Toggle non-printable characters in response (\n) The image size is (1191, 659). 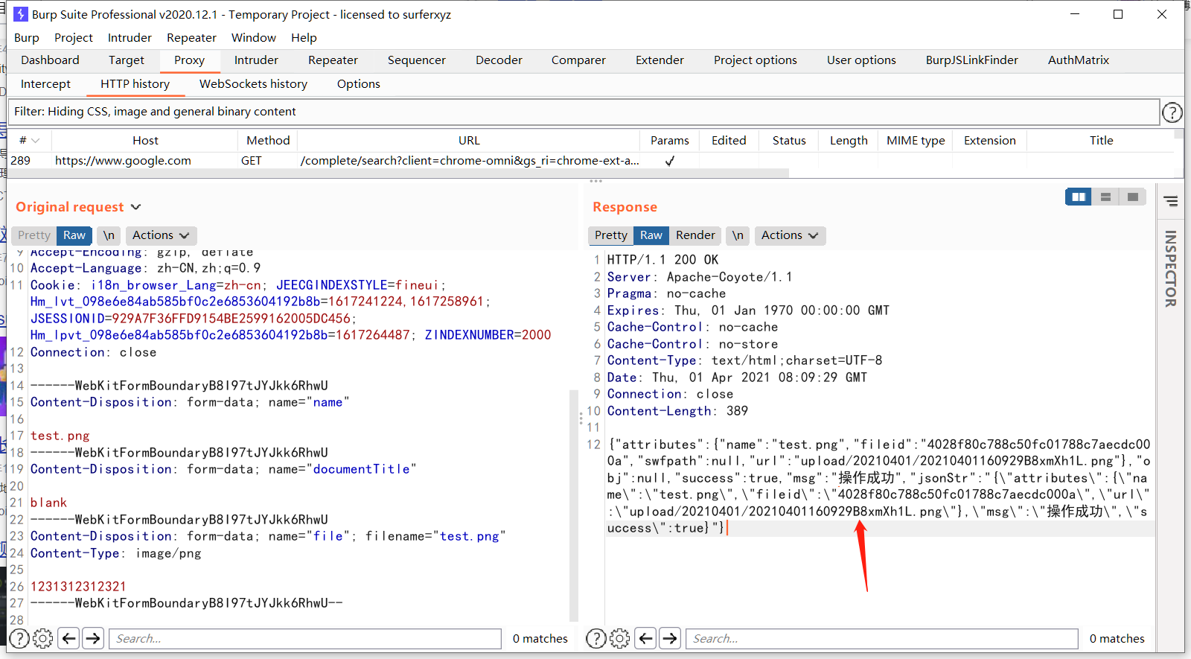click(x=738, y=235)
